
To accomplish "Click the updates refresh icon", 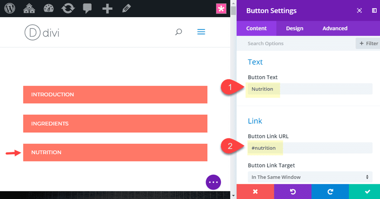I will [x=68, y=8].
